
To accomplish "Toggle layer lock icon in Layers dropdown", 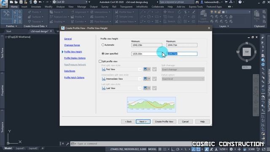I will [219, 12].
